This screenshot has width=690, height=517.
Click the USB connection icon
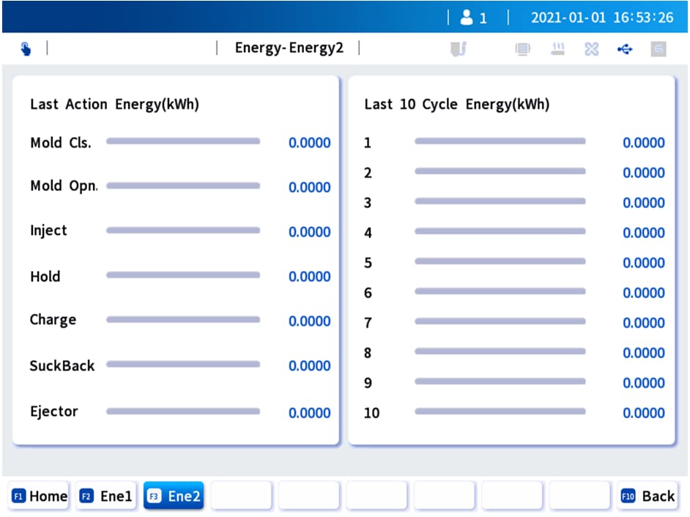(625, 49)
